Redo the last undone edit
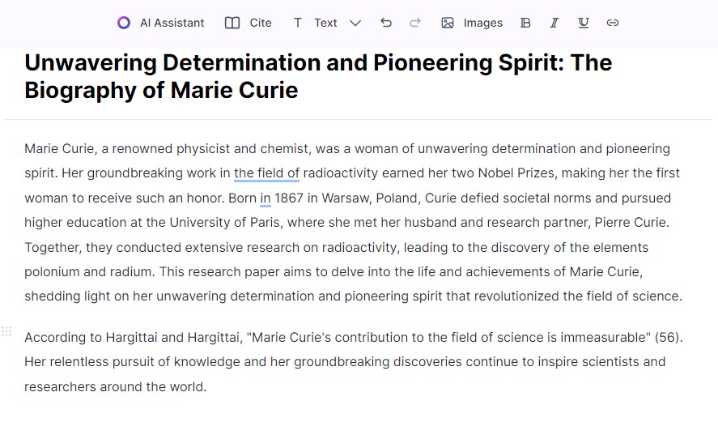718x422 pixels. point(415,23)
